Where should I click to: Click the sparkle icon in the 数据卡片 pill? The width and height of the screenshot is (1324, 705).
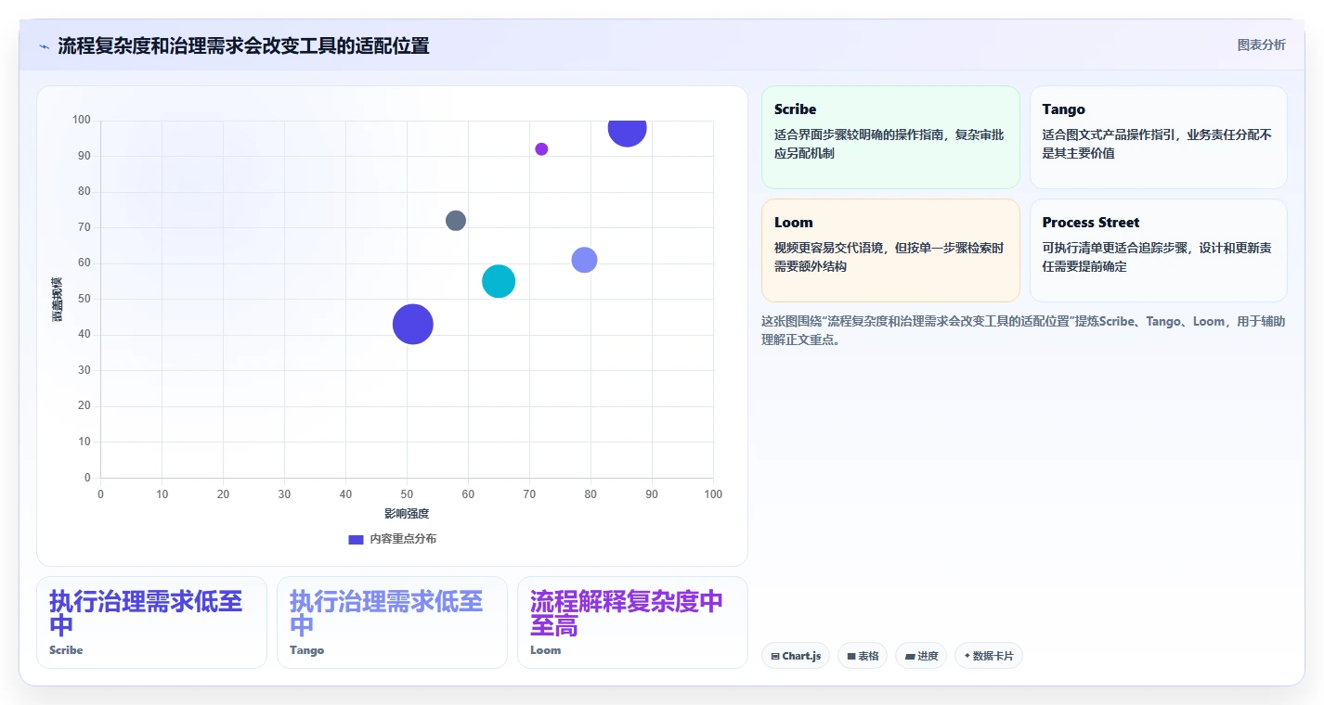967,656
